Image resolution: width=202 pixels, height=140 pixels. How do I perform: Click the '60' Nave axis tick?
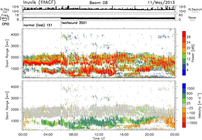pos(181,15)
